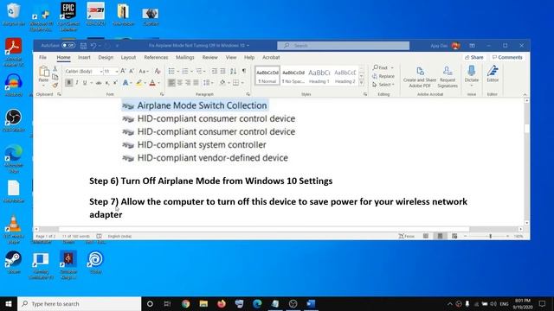Open the File tab

click(x=42, y=58)
